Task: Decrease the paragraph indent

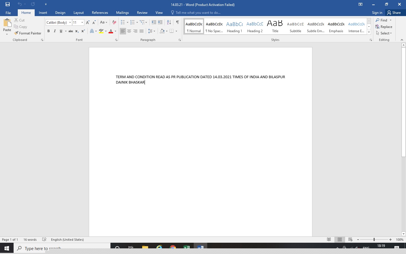Action: [x=154, y=23]
